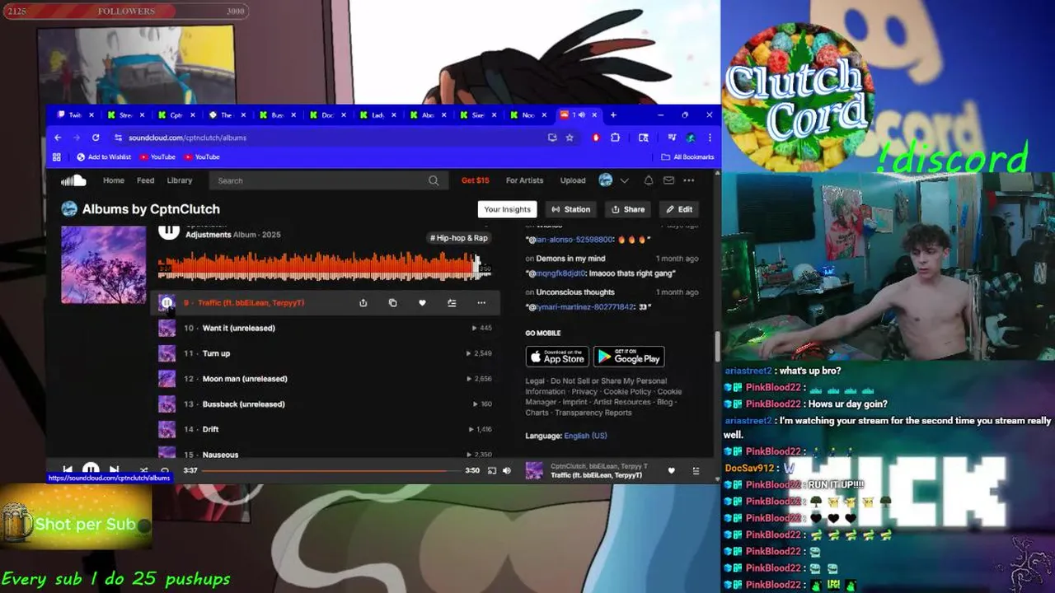Open the Demons in my mind comment link

point(570,259)
